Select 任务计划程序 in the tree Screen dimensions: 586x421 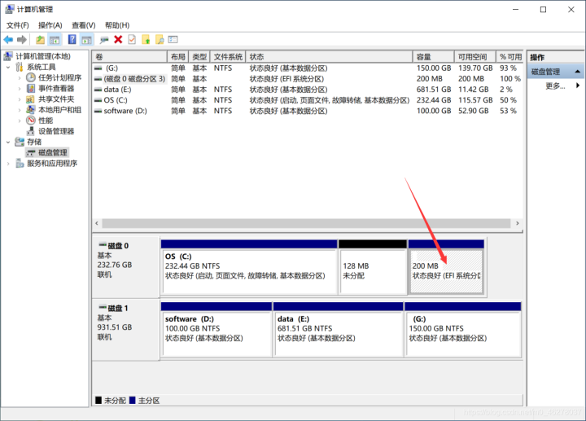pyautogui.click(x=59, y=77)
